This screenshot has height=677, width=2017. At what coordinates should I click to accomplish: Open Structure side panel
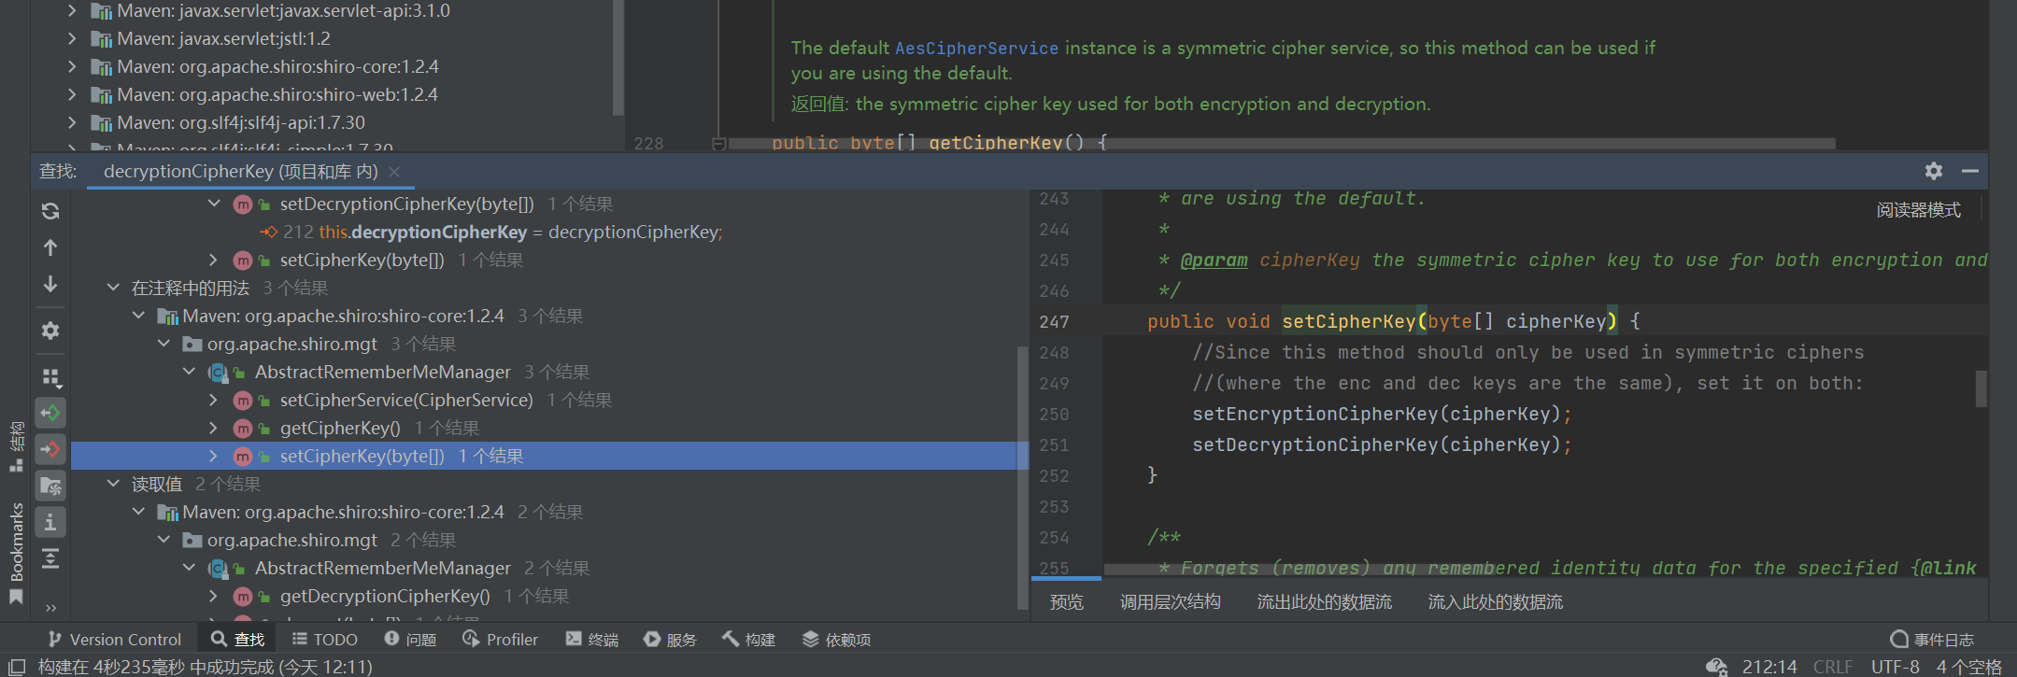(x=17, y=446)
